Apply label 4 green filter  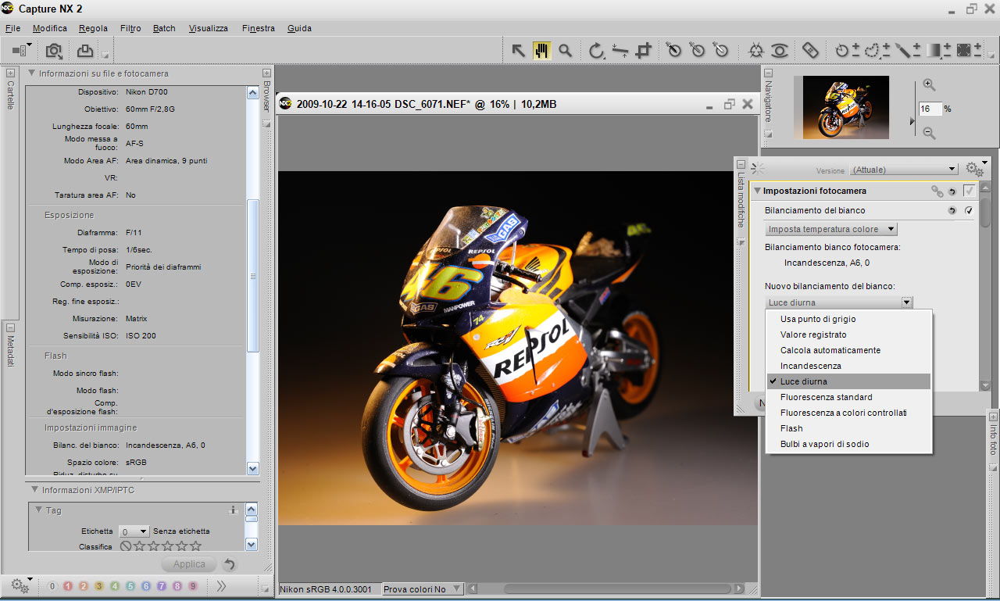pyautogui.click(x=115, y=585)
